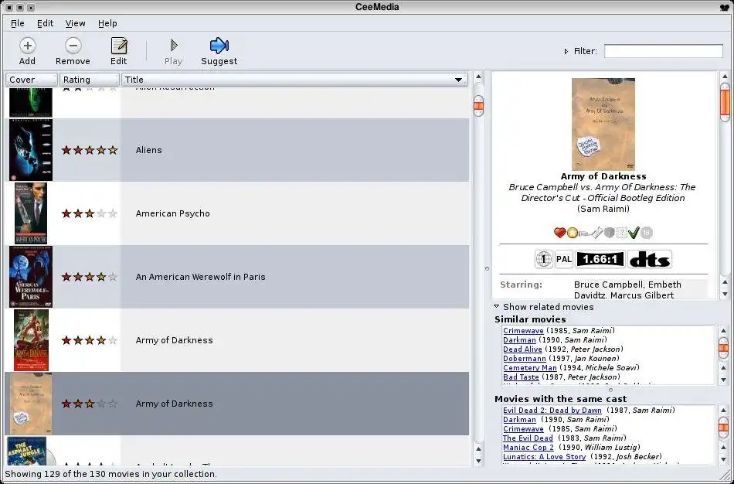Image resolution: width=734 pixels, height=484 pixels.
Task: Open the Title column dropdown arrow
Action: pos(459,80)
